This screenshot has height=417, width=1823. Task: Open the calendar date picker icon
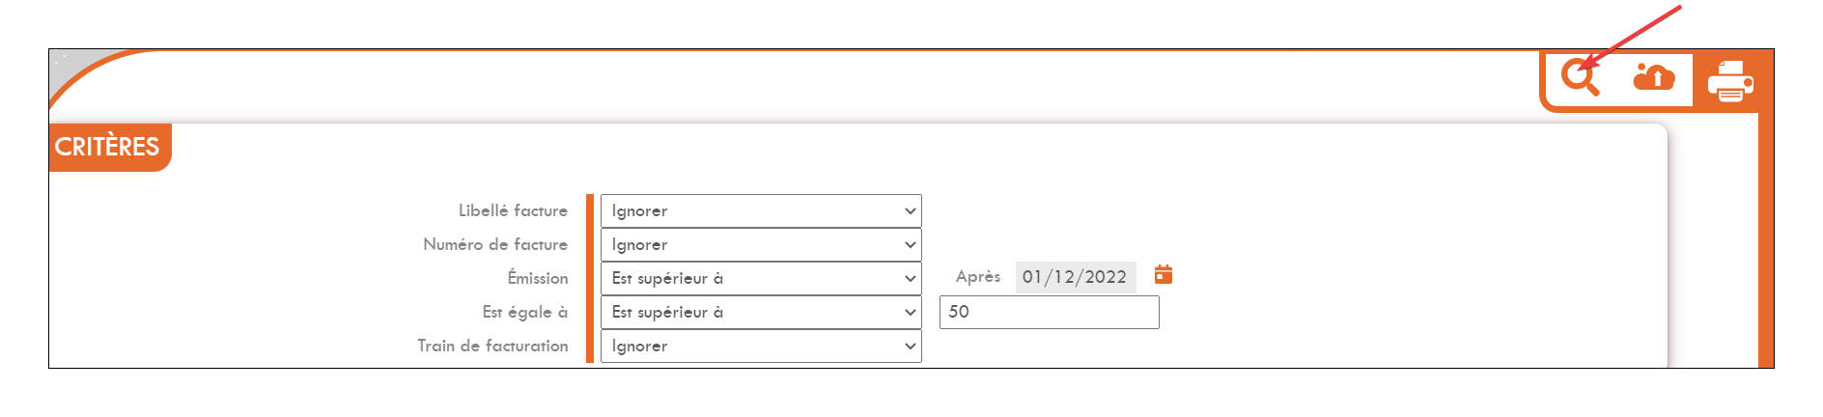(x=1164, y=275)
